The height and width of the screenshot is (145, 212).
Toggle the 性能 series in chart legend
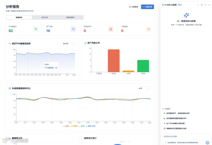(x=66, y=126)
